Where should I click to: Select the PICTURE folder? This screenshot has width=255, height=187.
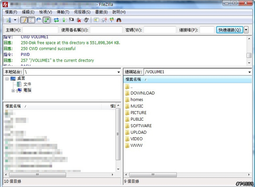click(x=138, y=113)
